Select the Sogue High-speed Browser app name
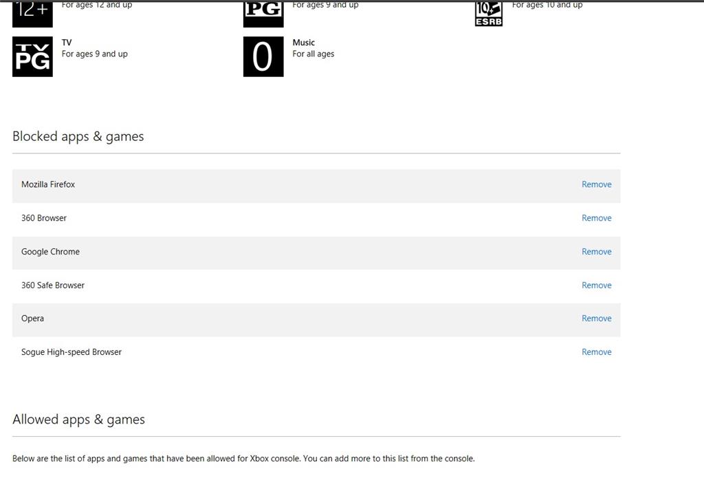 click(x=71, y=352)
